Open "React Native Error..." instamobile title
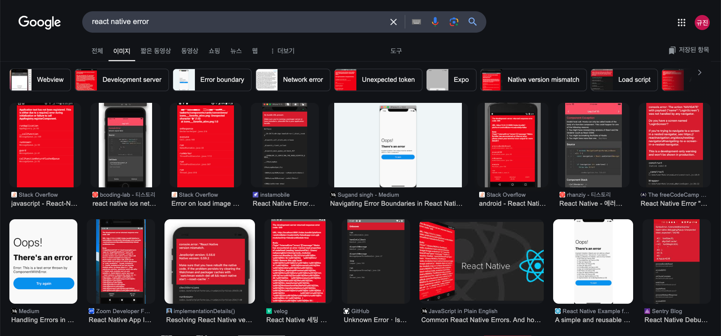Screen dimensions: 721x336 [x=284, y=203]
